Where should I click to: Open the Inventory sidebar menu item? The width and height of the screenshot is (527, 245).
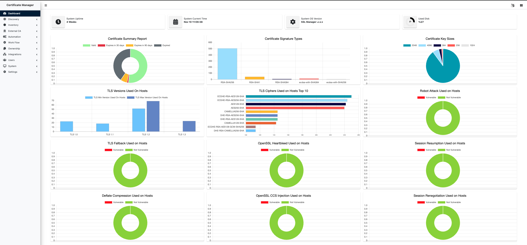coord(13,25)
